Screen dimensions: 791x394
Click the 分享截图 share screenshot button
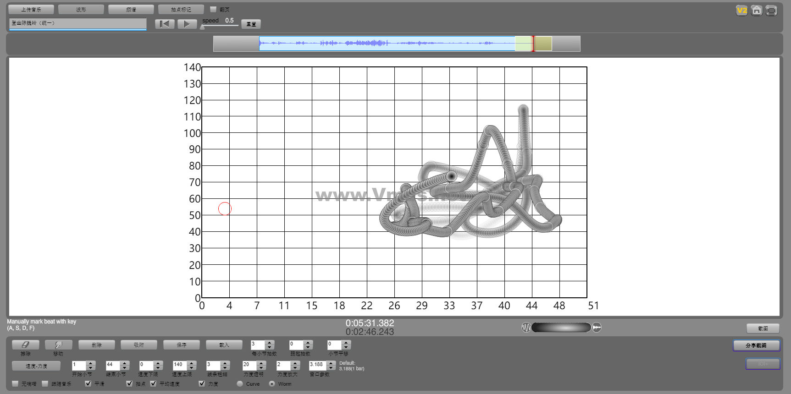[756, 345]
